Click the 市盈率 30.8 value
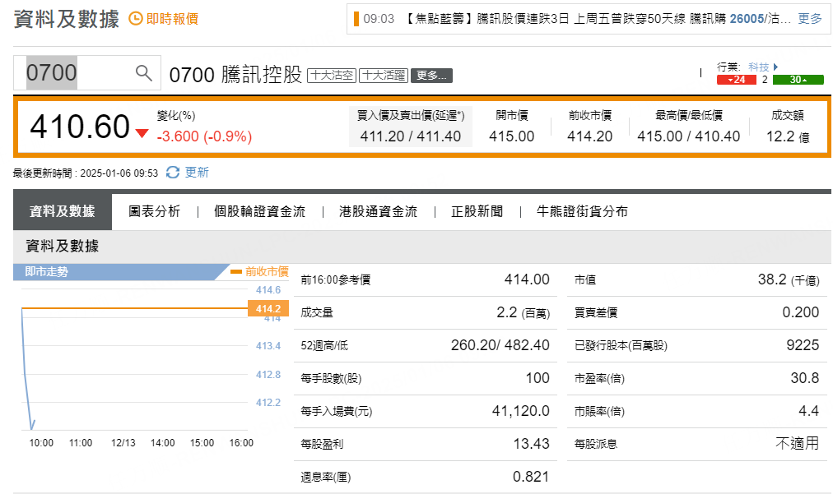The height and width of the screenshot is (494, 833). [805, 378]
